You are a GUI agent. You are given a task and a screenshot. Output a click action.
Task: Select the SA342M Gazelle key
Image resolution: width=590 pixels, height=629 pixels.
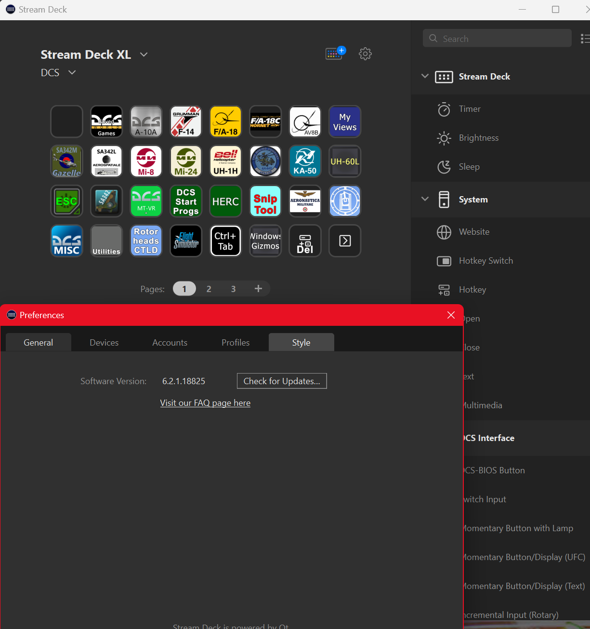pos(67,161)
